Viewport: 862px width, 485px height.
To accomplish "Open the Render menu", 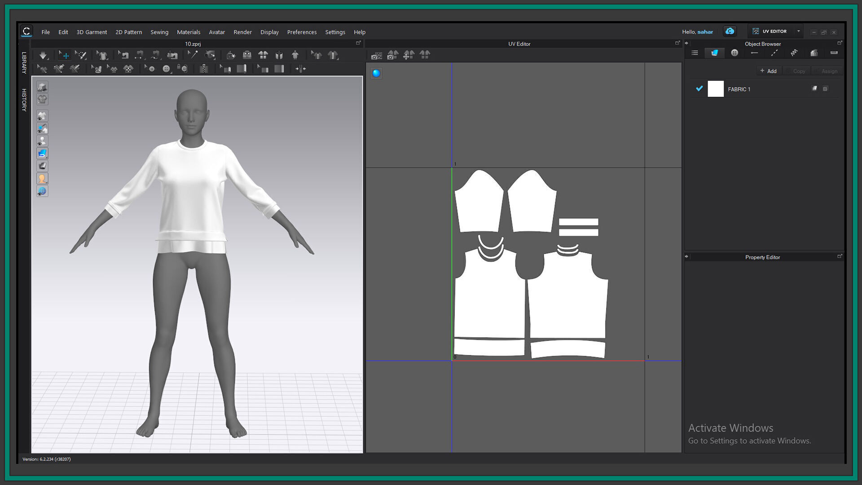I will click(x=242, y=32).
